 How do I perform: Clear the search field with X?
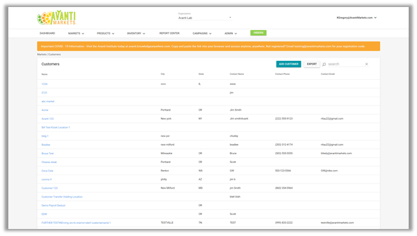click(x=366, y=64)
